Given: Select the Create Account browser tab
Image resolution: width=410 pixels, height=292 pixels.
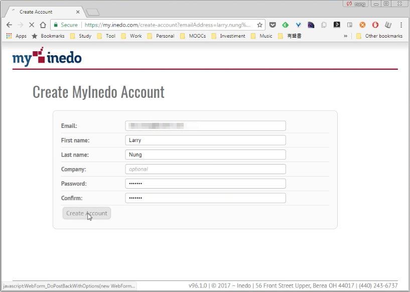Looking at the screenshot, I should (45, 12).
